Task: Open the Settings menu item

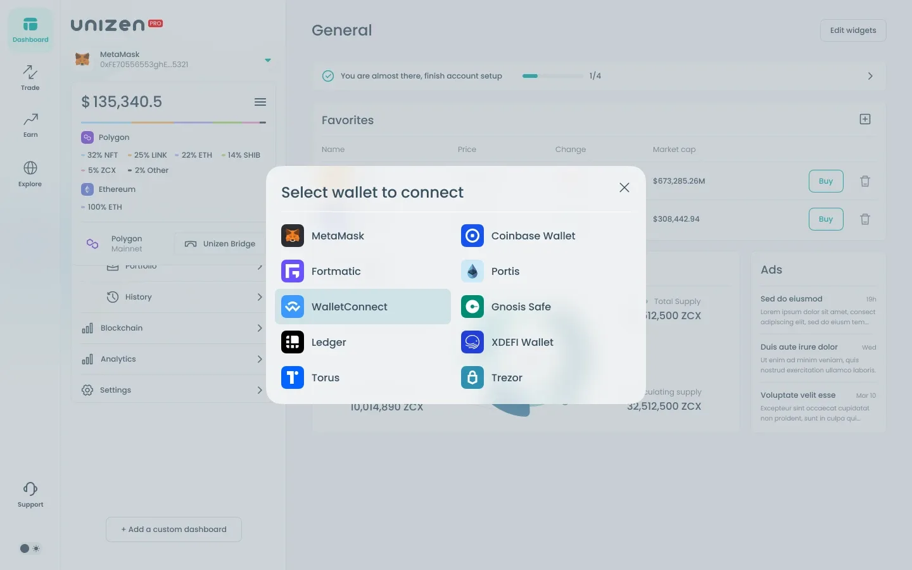Action: [x=172, y=390]
